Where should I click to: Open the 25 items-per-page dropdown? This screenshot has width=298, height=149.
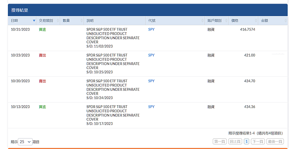[25, 142]
